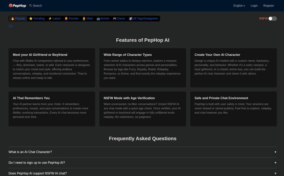The image size is (284, 176).
Task: Click the "Frequently Asked Questions" title
Action: click(x=143, y=138)
